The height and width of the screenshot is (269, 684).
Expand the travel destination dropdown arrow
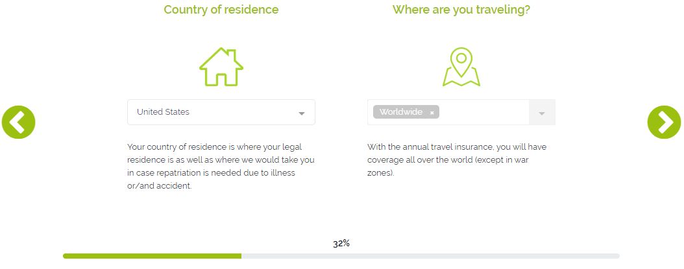click(542, 113)
